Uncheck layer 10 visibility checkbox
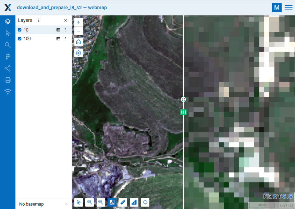295x209 pixels. (20, 30)
